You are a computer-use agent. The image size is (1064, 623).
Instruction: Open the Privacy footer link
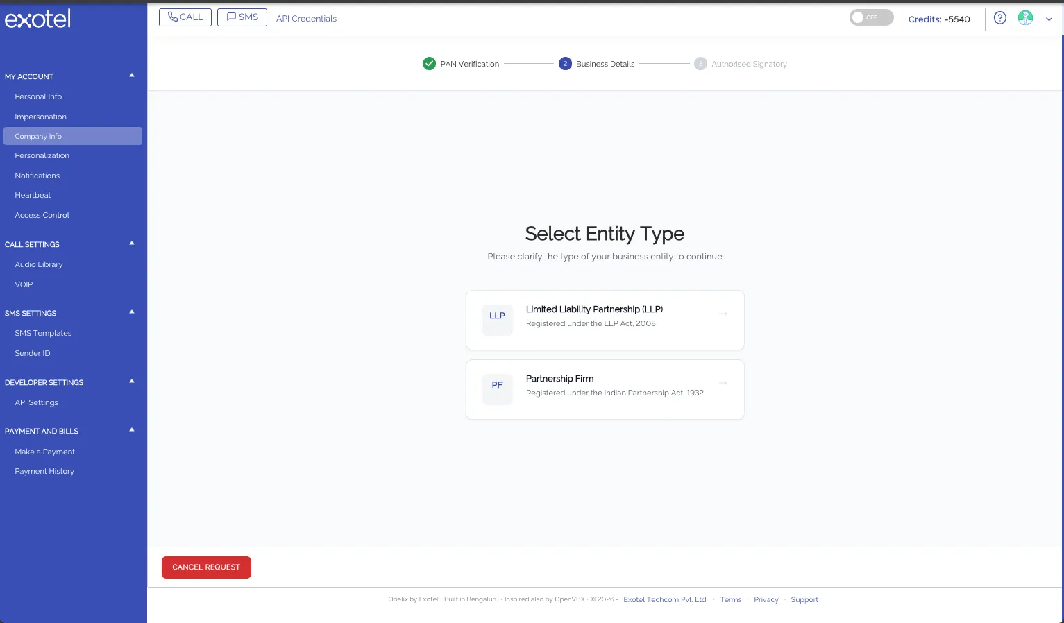(x=766, y=599)
